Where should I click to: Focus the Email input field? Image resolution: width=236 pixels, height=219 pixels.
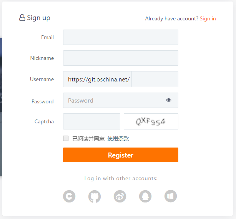(121, 37)
